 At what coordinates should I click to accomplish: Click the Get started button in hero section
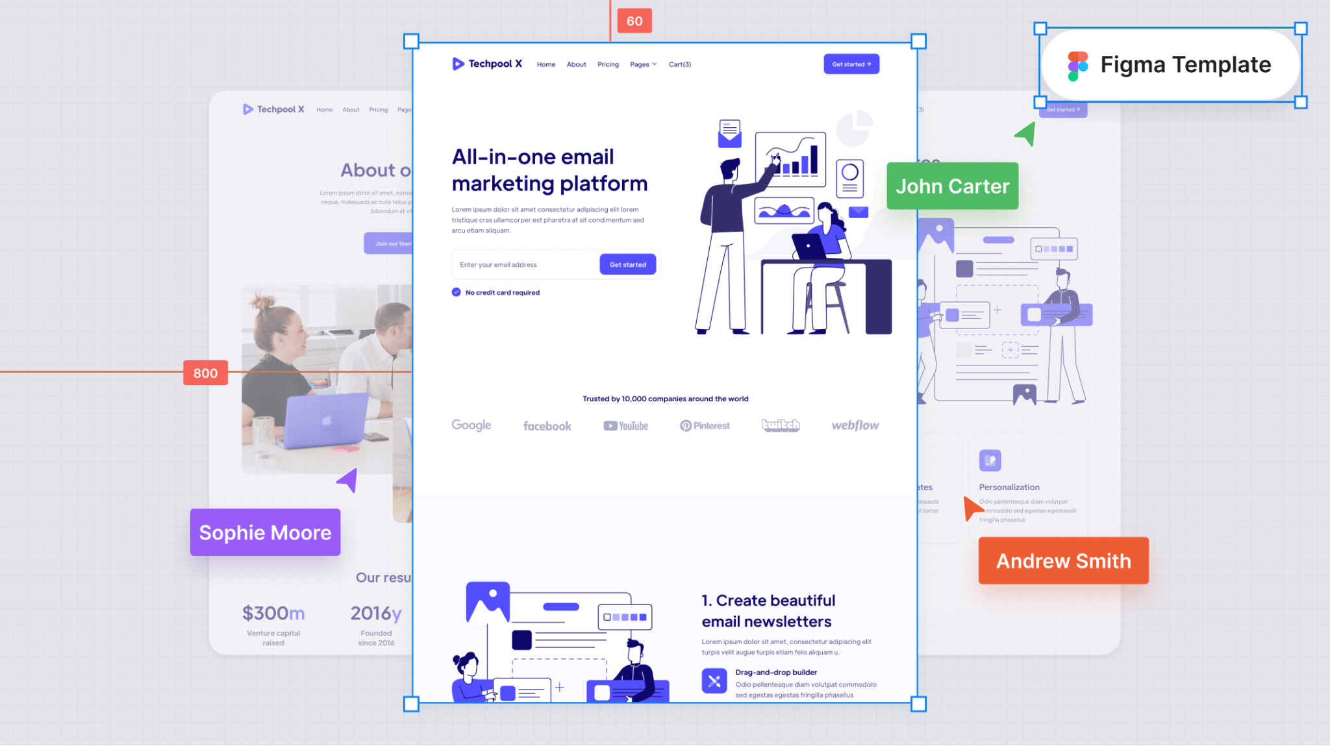(629, 264)
